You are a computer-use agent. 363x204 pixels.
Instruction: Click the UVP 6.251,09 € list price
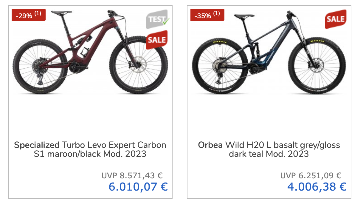(311, 176)
